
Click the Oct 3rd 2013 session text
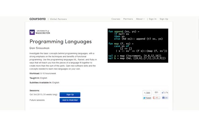pos(43,94)
